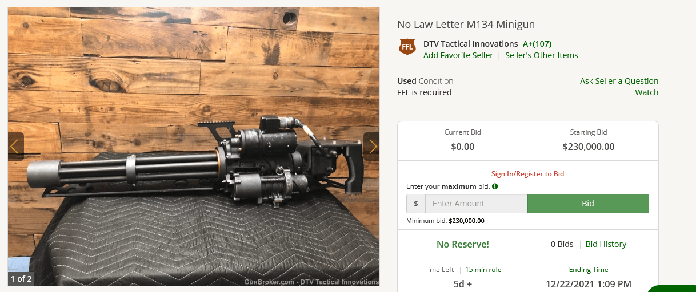This screenshot has height=292, width=696.
Task: Browse Seller's Other Items
Action: pyautogui.click(x=542, y=55)
